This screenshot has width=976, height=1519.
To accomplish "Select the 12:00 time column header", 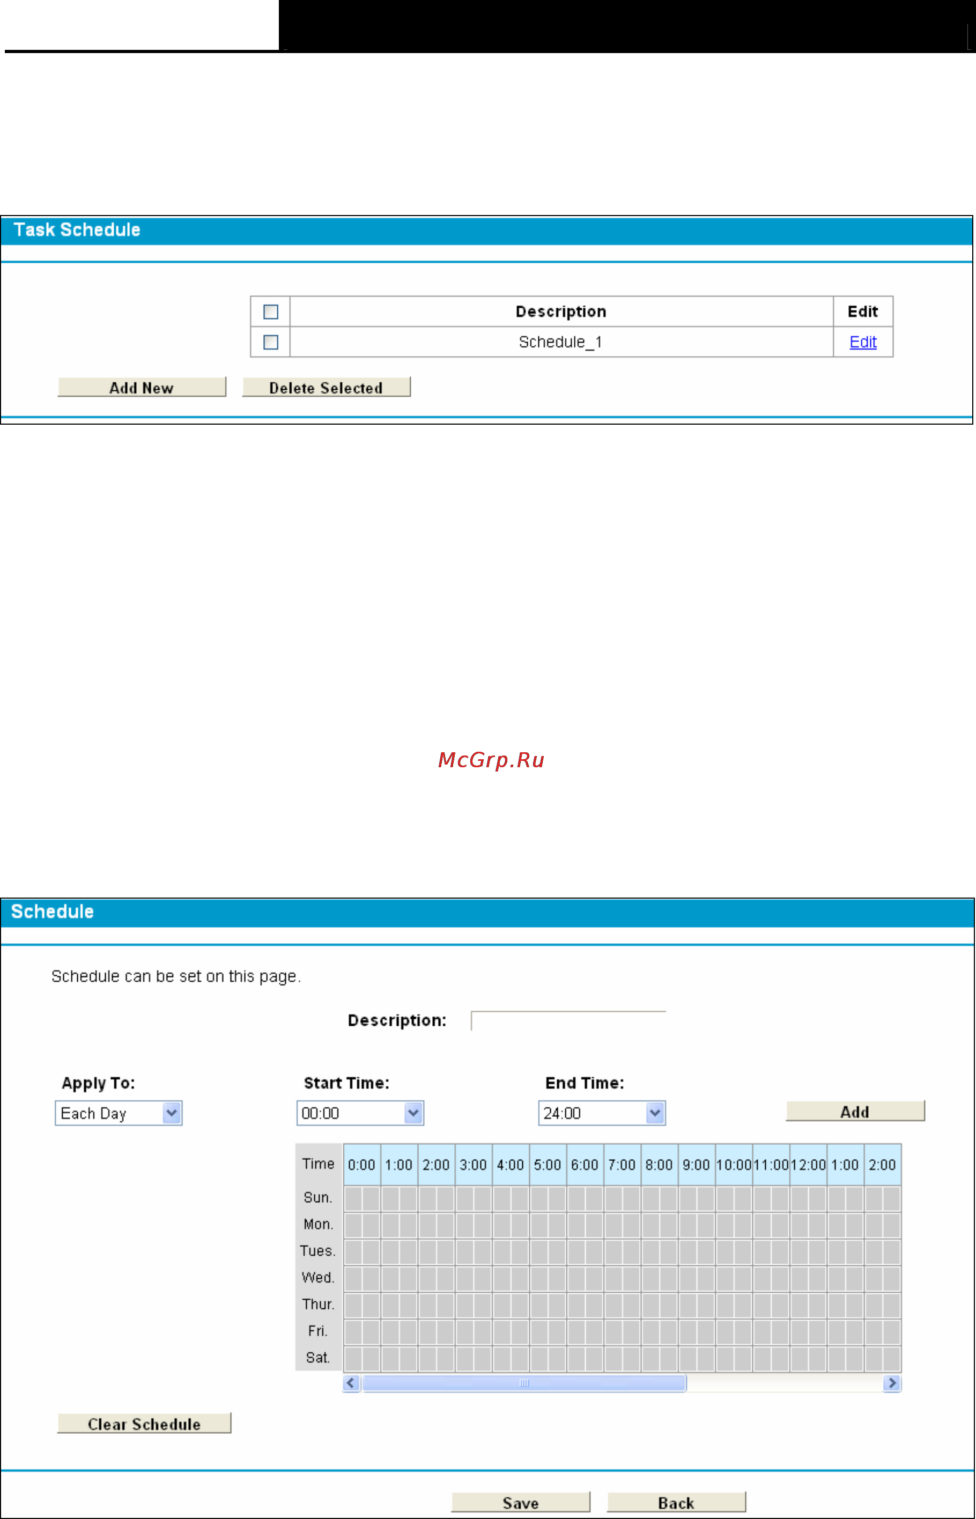I will tap(808, 1165).
